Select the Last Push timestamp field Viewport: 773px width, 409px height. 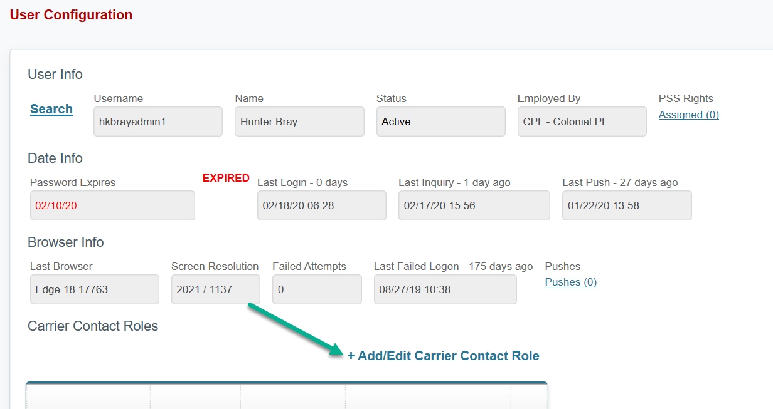point(626,205)
